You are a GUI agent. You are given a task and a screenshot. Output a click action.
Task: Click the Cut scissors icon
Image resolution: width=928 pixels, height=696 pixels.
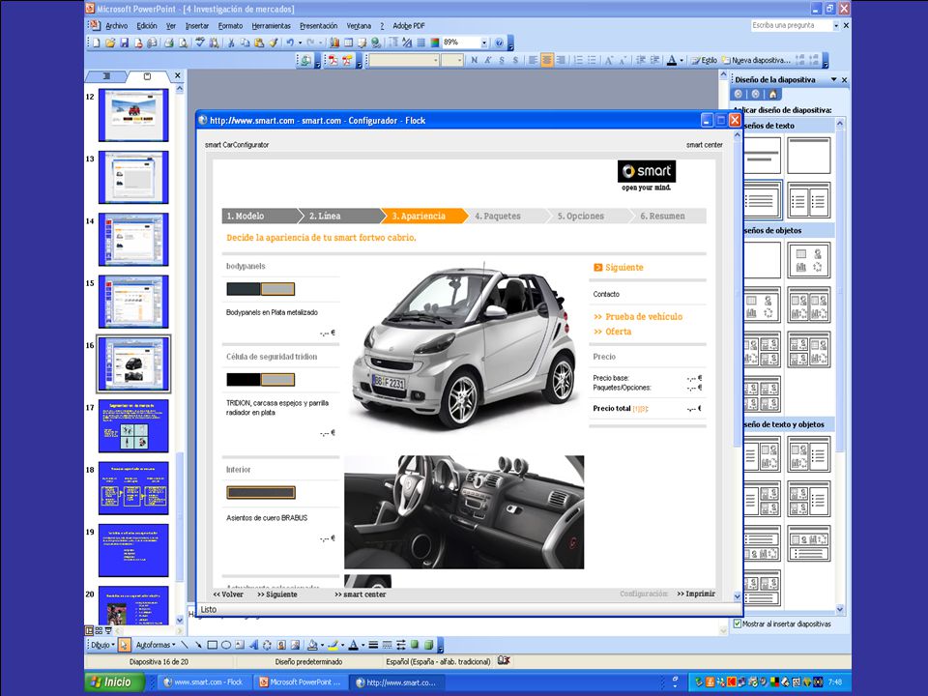231,43
